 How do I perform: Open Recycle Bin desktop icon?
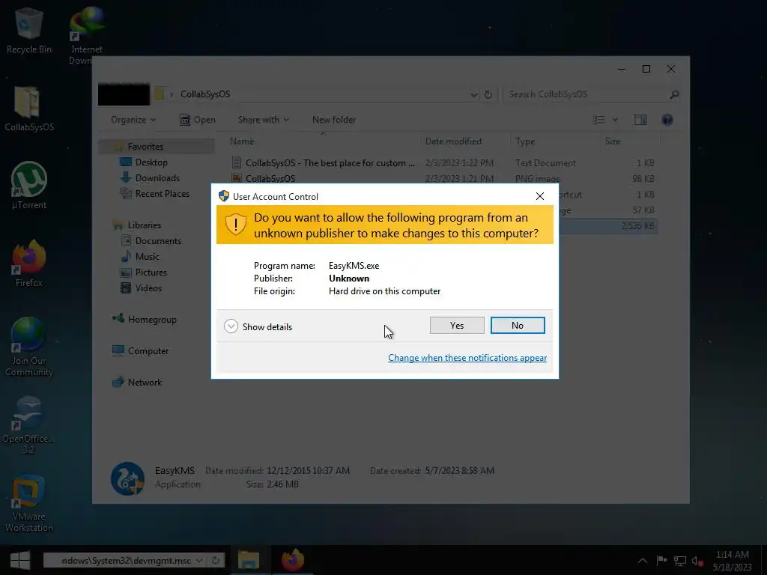coord(29,30)
